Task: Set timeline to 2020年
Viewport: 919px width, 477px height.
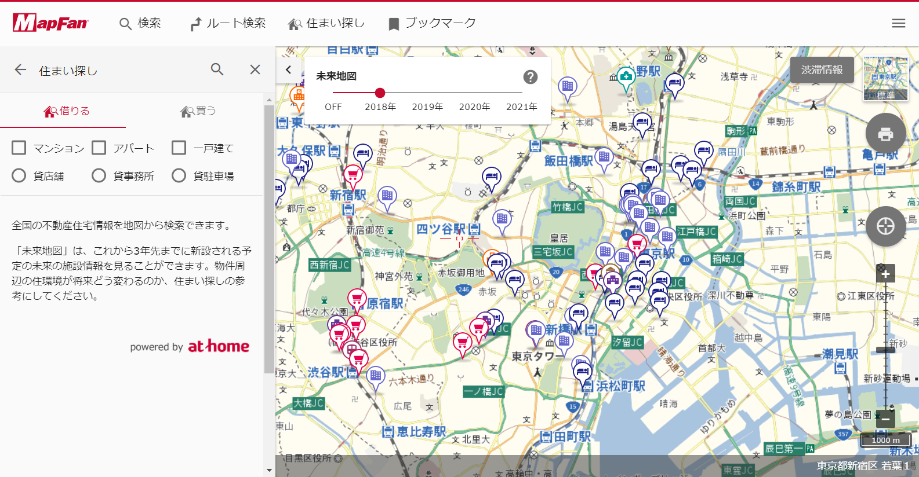Action: [475, 107]
